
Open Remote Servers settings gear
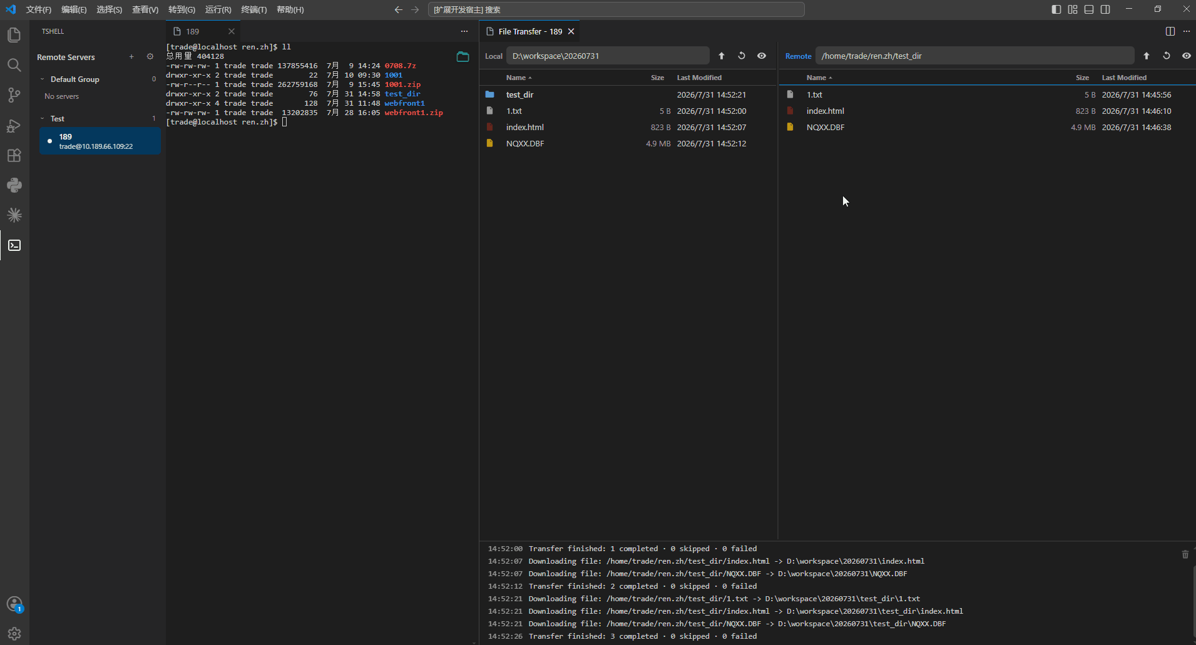pyautogui.click(x=150, y=57)
